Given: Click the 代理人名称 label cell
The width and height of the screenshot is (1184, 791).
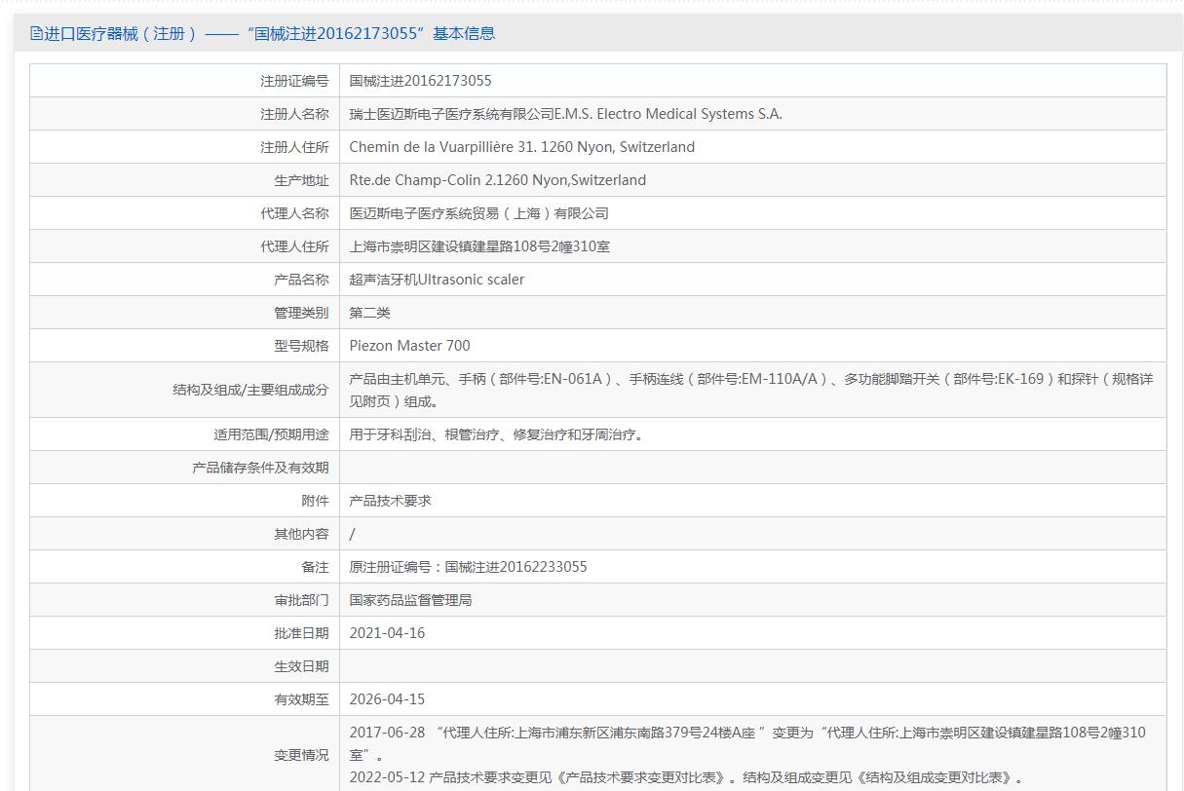Looking at the screenshot, I should pos(184,213).
